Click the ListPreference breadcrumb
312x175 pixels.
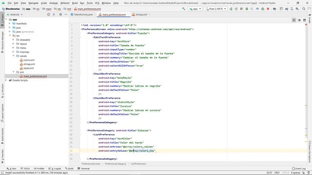tap(138, 164)
